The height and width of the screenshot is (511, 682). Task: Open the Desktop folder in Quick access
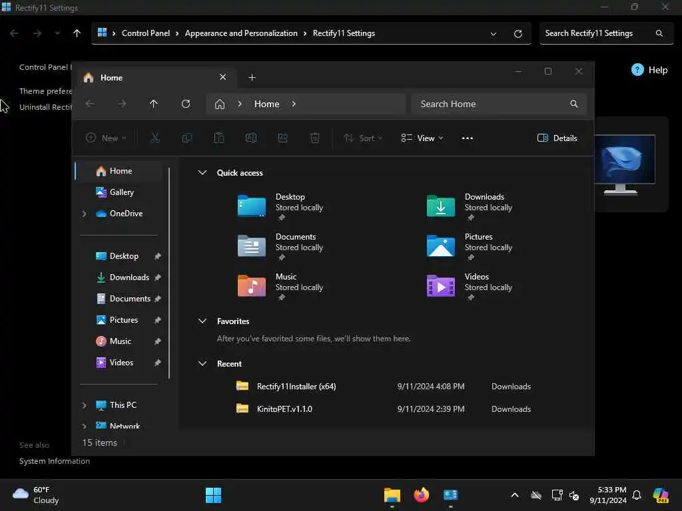pos(280,206)
